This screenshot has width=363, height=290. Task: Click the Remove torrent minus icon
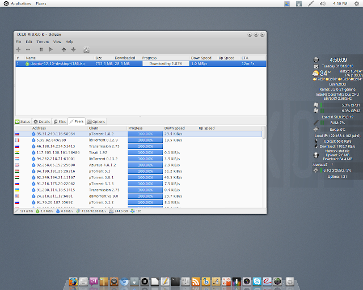[28, 49]
